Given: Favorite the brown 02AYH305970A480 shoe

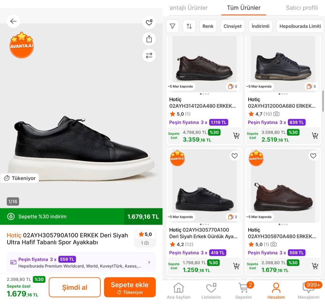Looking at the screenshot, I should 313,156.
